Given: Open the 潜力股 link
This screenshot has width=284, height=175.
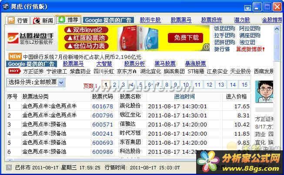Looking at the screenshot, I should click(x=242, y=20).
